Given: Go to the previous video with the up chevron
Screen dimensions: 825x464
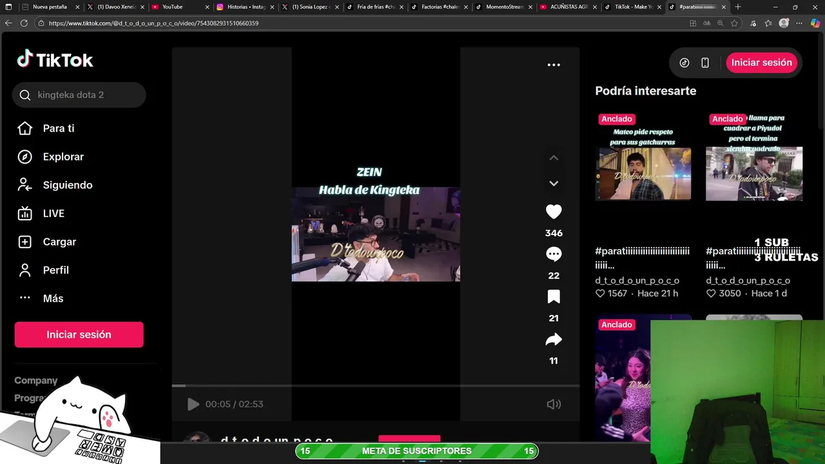Looking at the screenshot, I should click(554, 158).
